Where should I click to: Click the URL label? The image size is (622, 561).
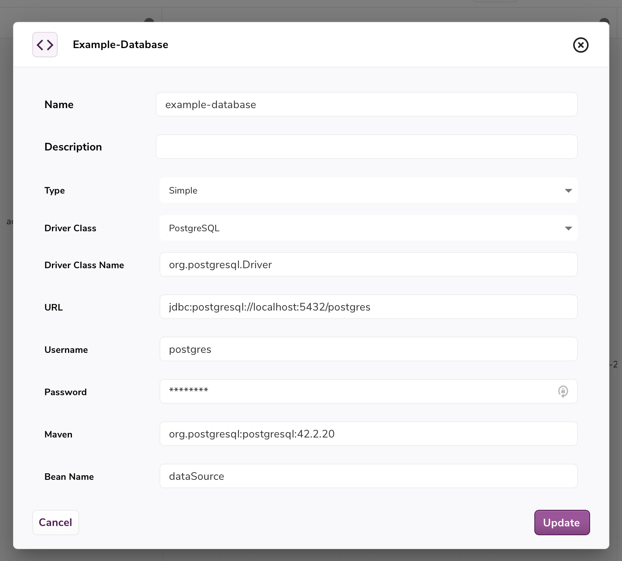[53, 307]
